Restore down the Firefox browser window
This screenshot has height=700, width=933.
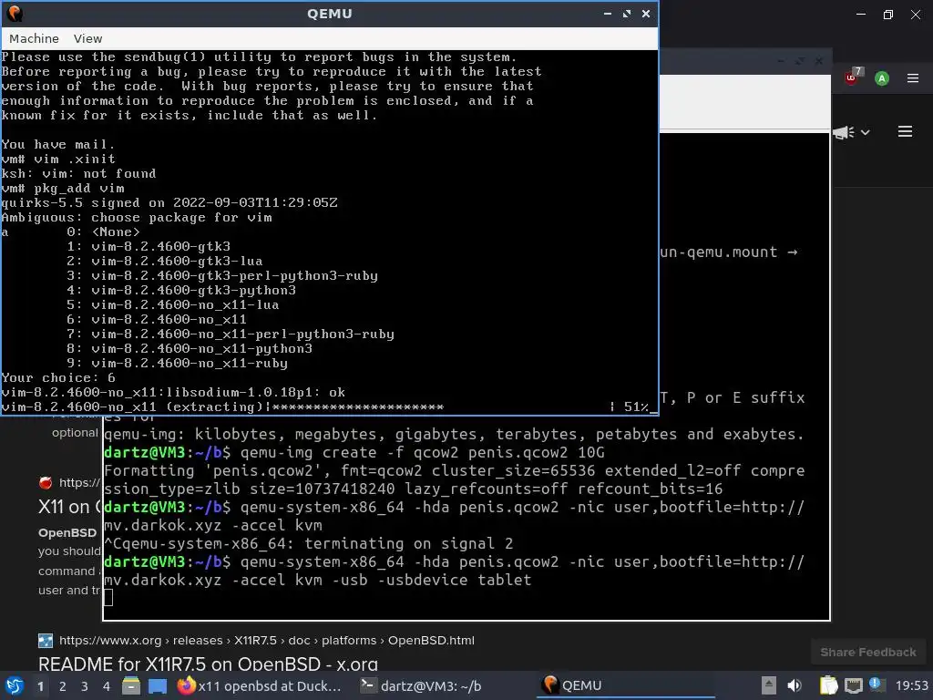pyautogui.click(x=887, y=15)
